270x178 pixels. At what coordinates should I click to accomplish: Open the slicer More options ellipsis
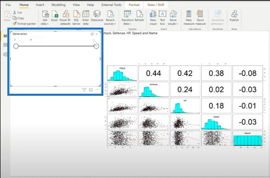pos(98,90)
